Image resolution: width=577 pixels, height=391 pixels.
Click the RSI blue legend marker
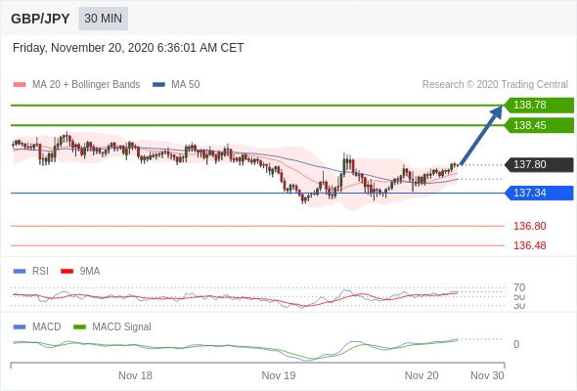click(x=20, y=272)
